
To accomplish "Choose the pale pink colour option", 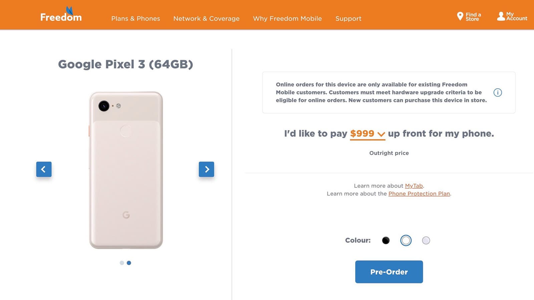I will click(426, 240).
